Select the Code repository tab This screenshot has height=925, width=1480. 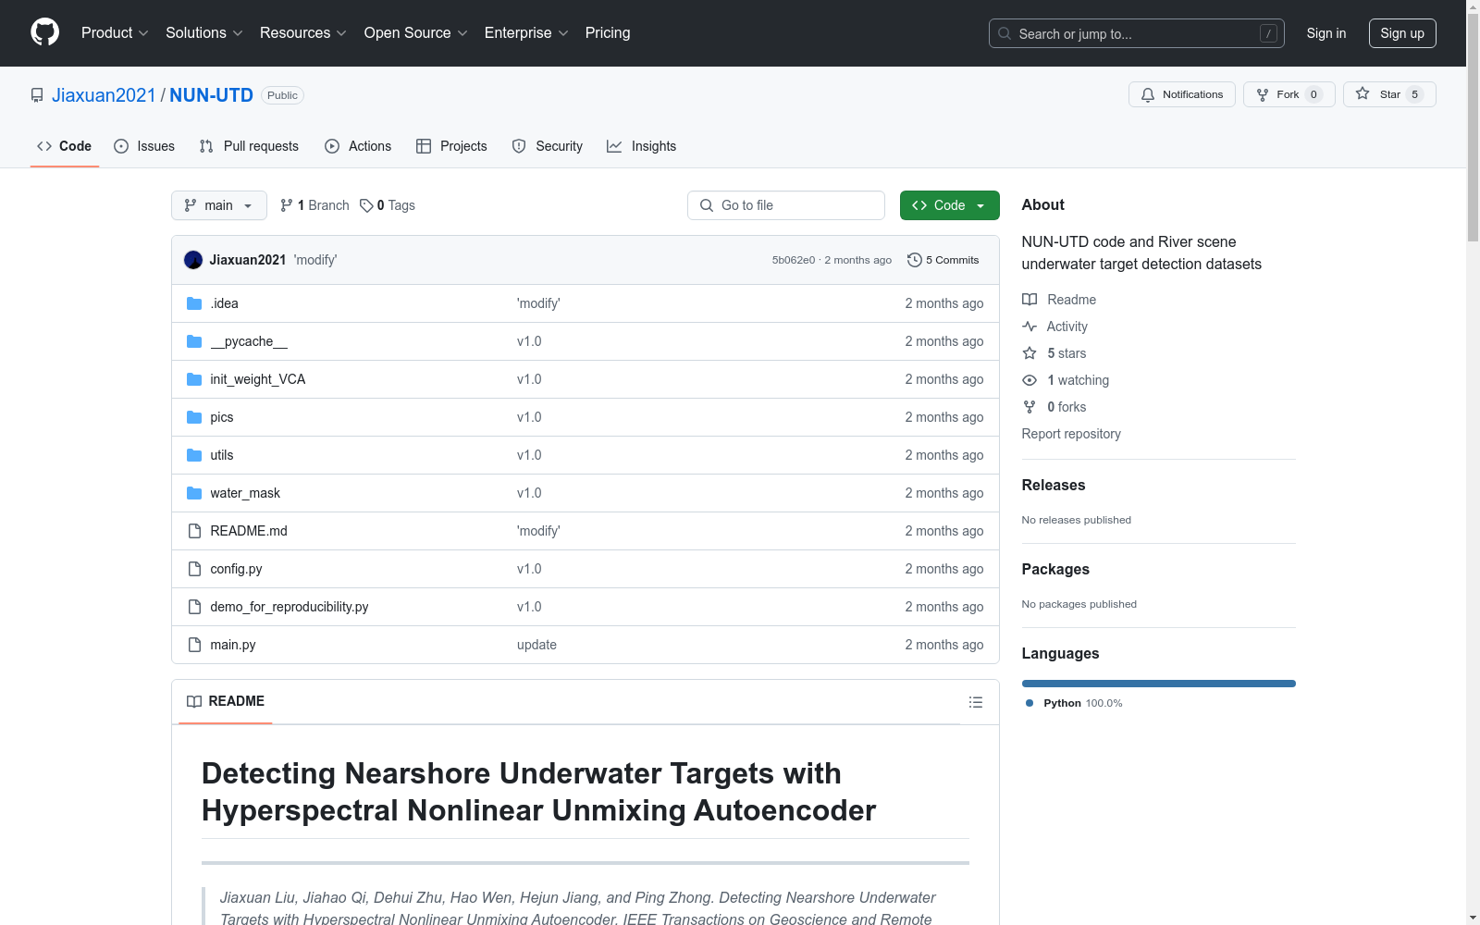(65, 146)
